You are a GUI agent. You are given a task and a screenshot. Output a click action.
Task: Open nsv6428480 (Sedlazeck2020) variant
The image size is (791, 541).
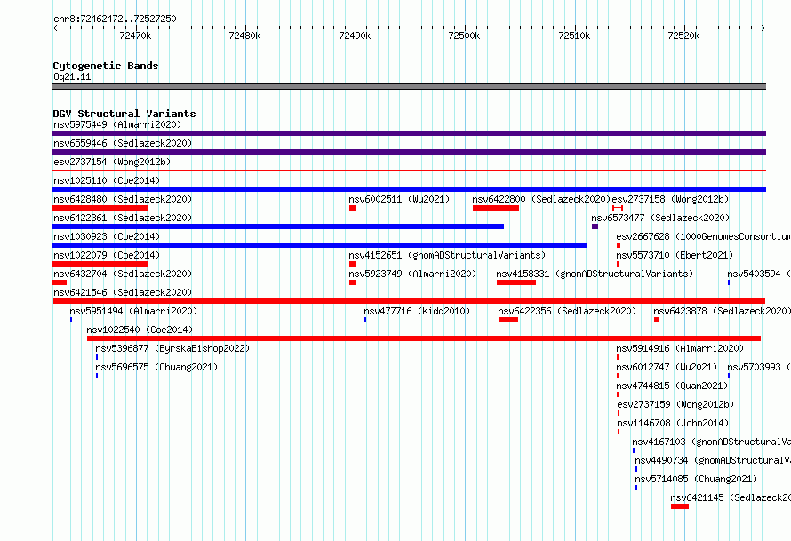click(x=123, y=199)
